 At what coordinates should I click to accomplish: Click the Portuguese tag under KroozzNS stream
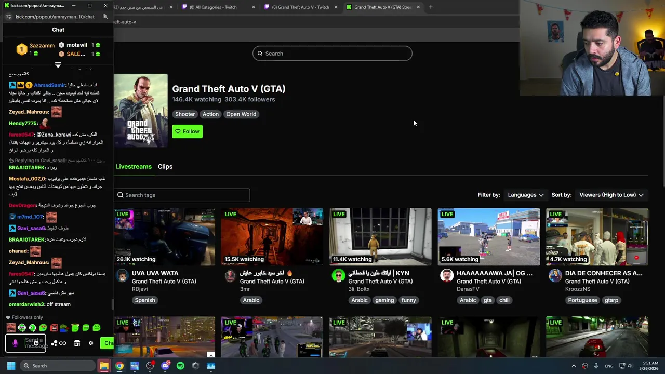tap(582, 300)
